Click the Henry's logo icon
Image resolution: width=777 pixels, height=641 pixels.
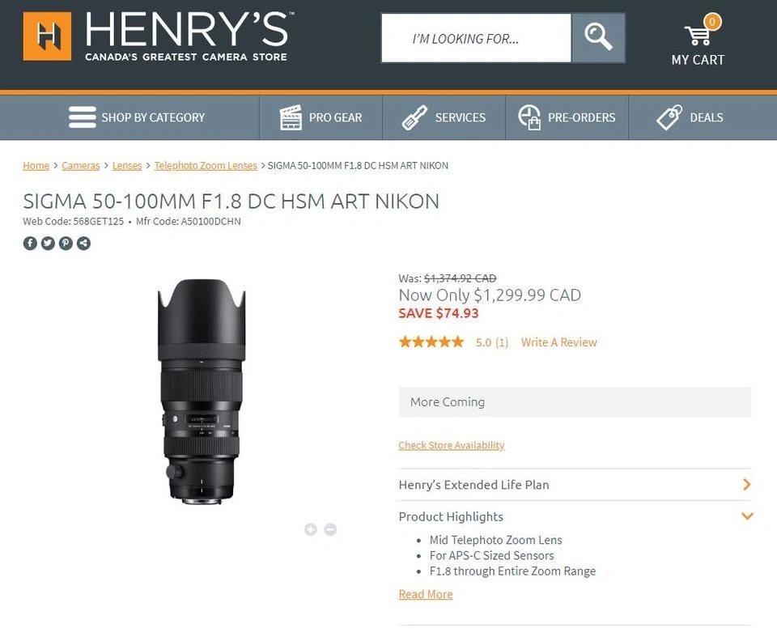(47, 36)
